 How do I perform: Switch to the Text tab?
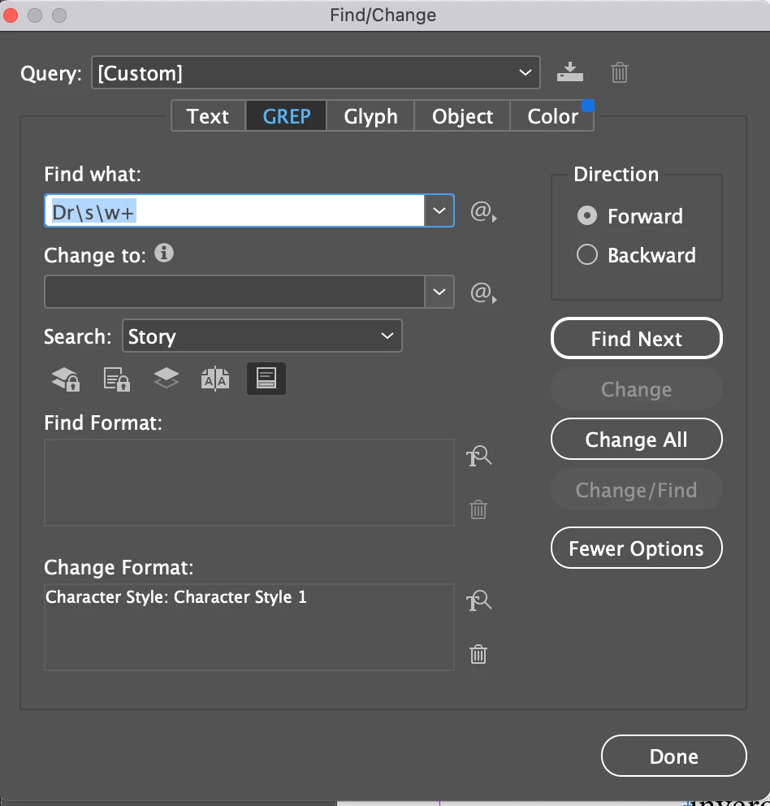pyautogui.click(x=208, y=116)
